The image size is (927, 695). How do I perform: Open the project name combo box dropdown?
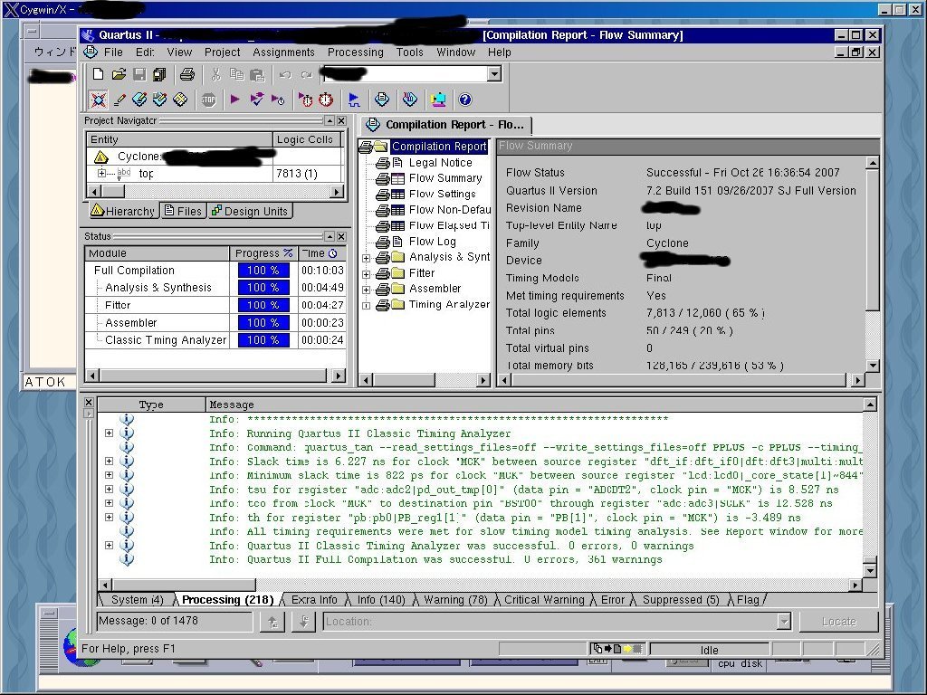[494, 74]
